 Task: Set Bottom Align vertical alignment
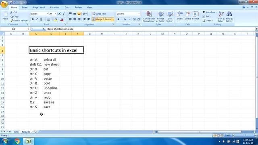79,14
